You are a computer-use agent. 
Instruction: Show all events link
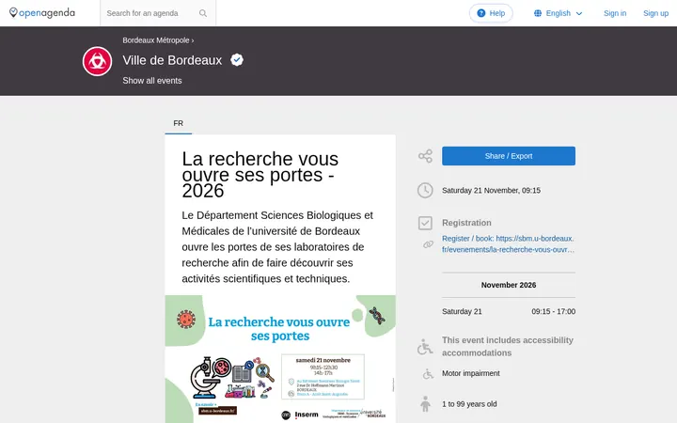[152, 81]
